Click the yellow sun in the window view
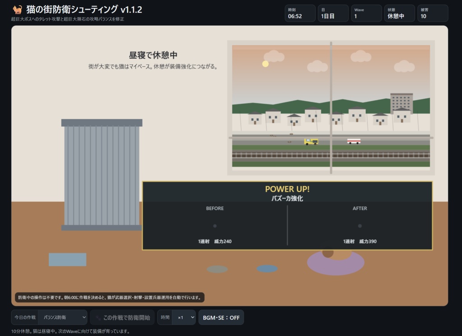The image size is (462, 336). coord(265,64)
